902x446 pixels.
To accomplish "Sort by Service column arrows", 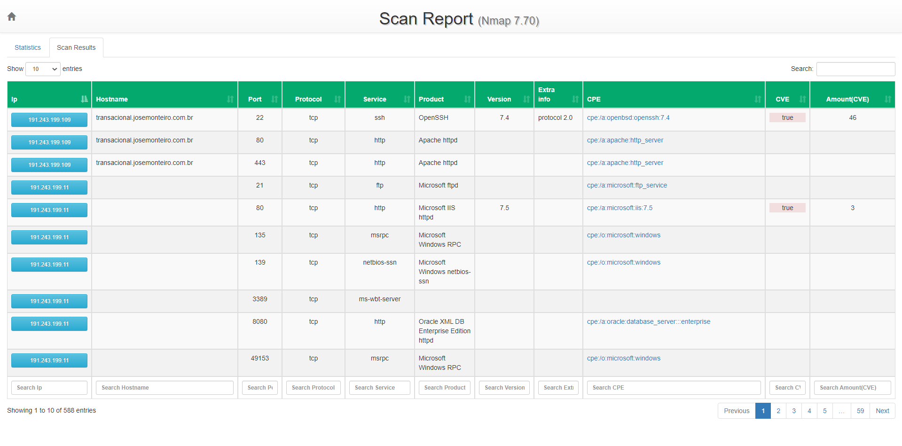I will click(407, 99).
